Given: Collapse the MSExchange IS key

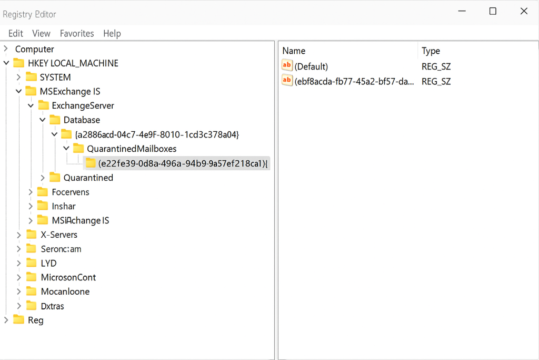Looking at the screenshot, I should 19,91.
